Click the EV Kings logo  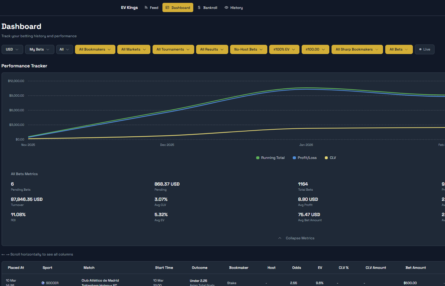[129, 8]
